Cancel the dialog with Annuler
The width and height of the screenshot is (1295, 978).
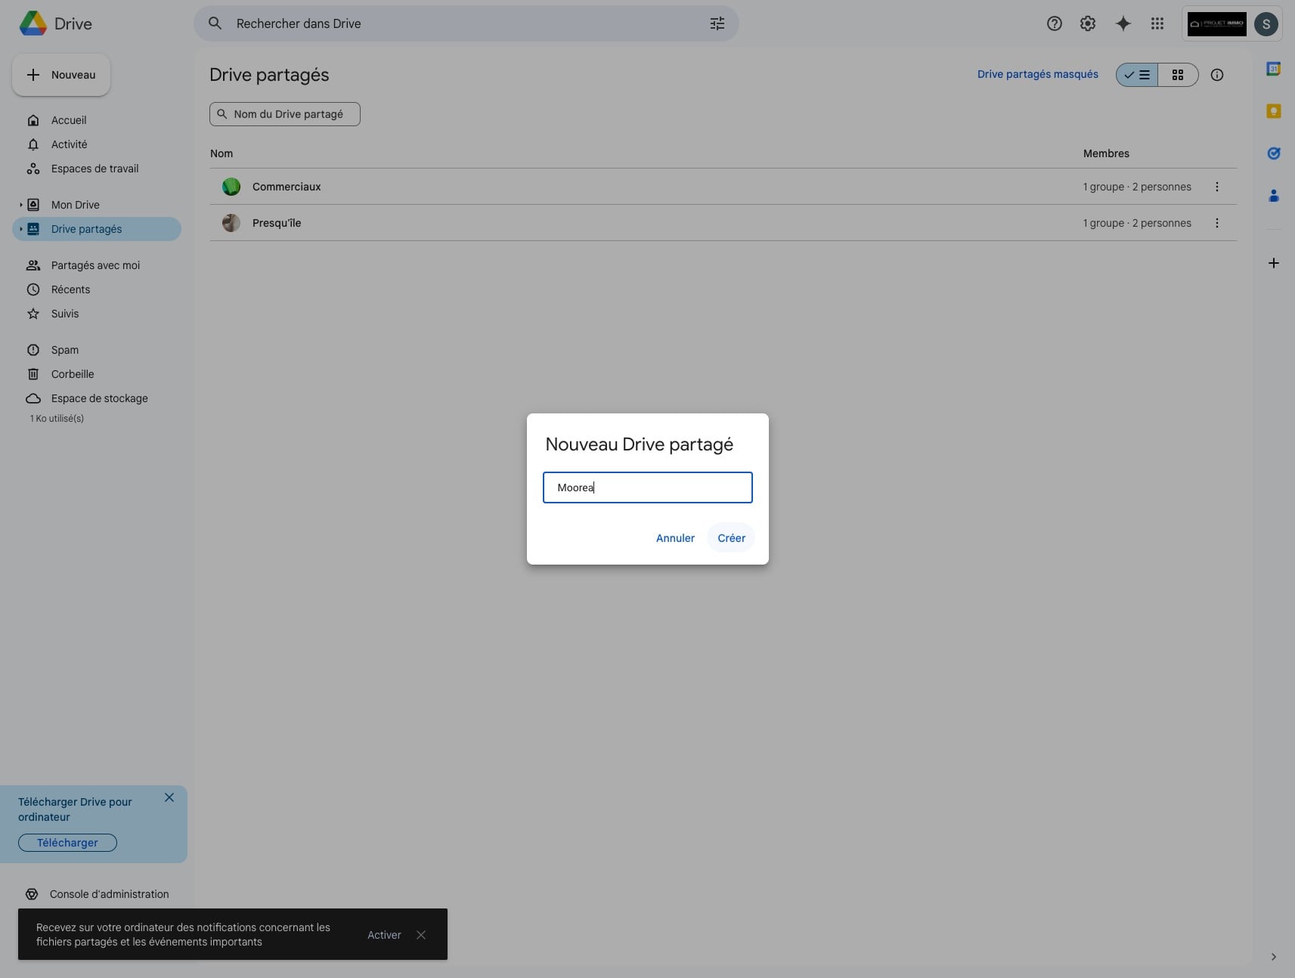[x=674, y=538]
